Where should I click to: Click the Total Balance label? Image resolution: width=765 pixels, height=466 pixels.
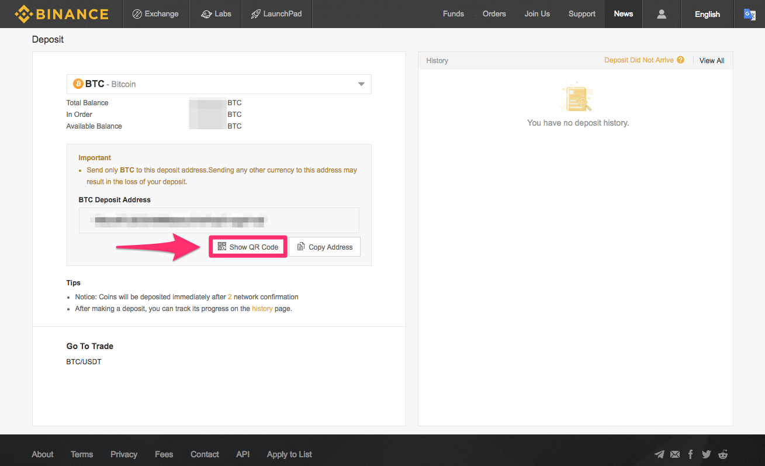88,103
